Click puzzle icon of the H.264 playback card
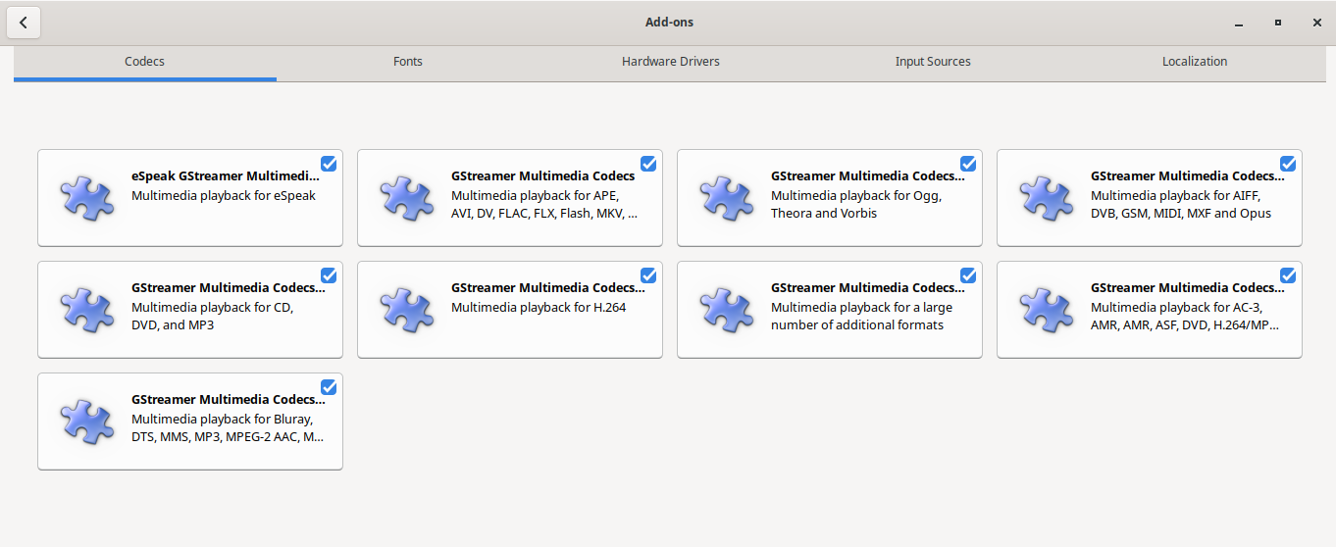 click(x=407, y=310)
